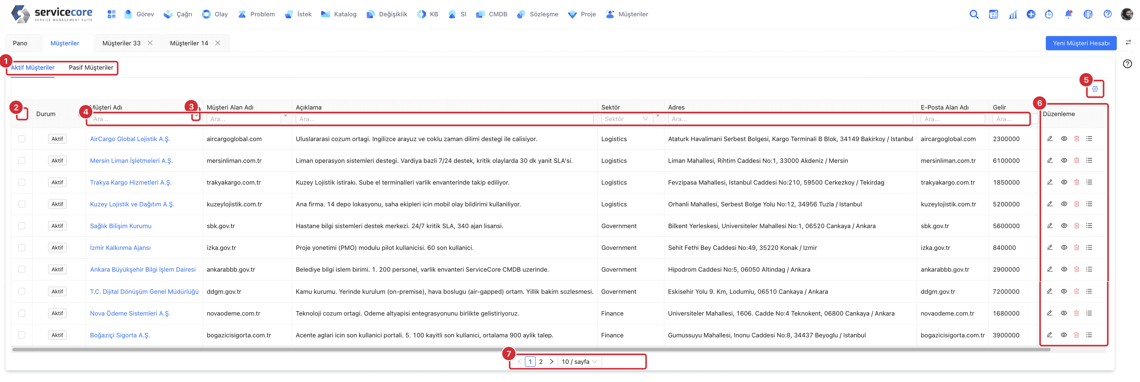Switch to Pasif Müşteriler tab

(91, 68)
